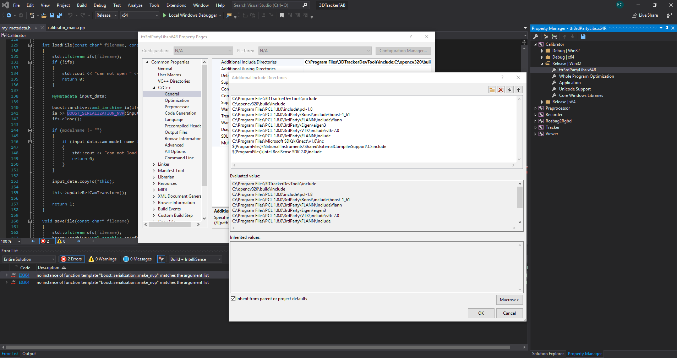Select Optimization under C/C++ properties
The image size is (677, 358).
[x=177, y=100]
